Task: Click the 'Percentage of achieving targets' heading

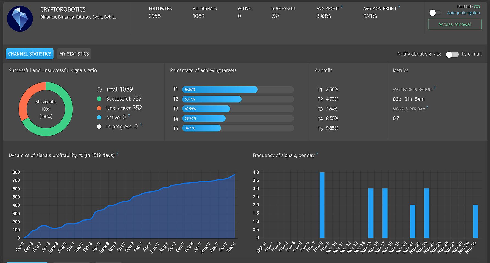Action: (x=203, y=70)
